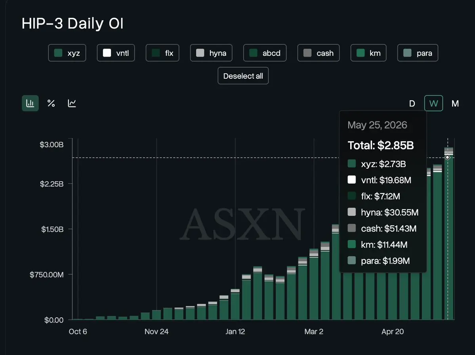Switch to bar chart view icon
Screen dimensions: 475x355
tap(30, 103)
